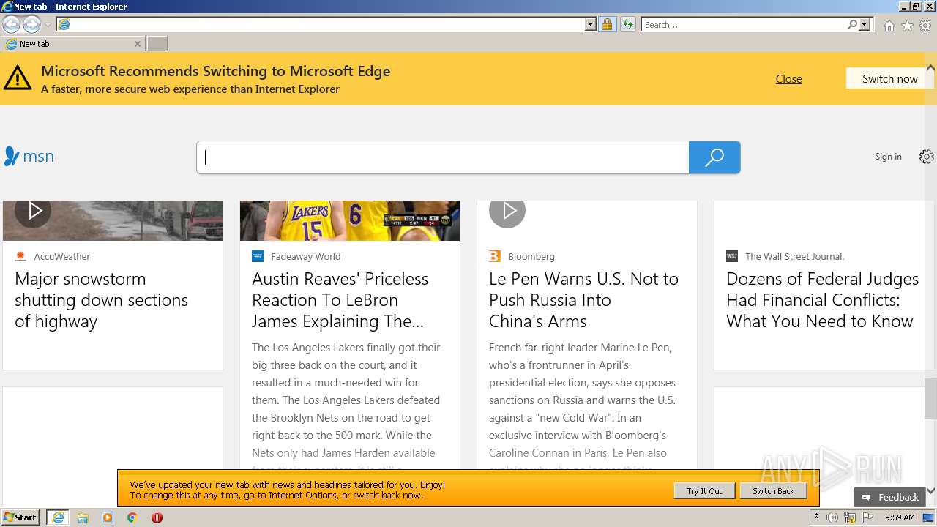Image resolution: width=937 pixels, height=527 pixels.
Task: Click the scroll down arrow on page scrollbar
Action: (930, 490)
